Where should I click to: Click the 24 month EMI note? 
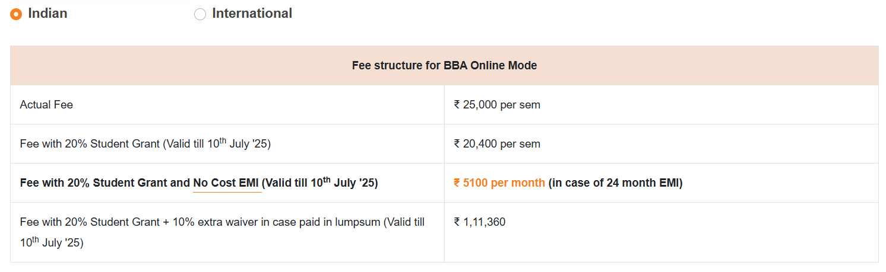(615, 183)
